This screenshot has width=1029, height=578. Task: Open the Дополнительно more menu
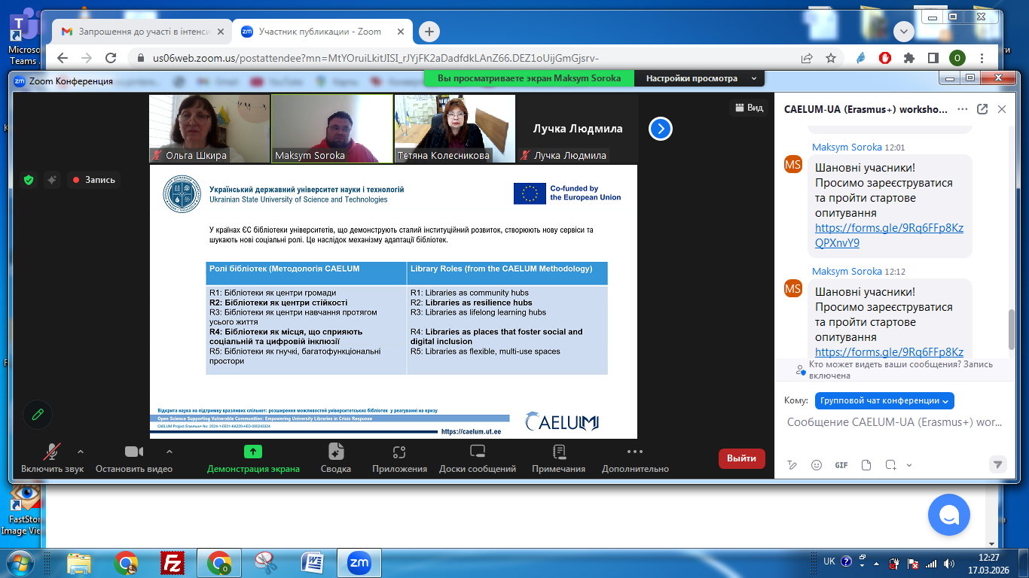635,452
